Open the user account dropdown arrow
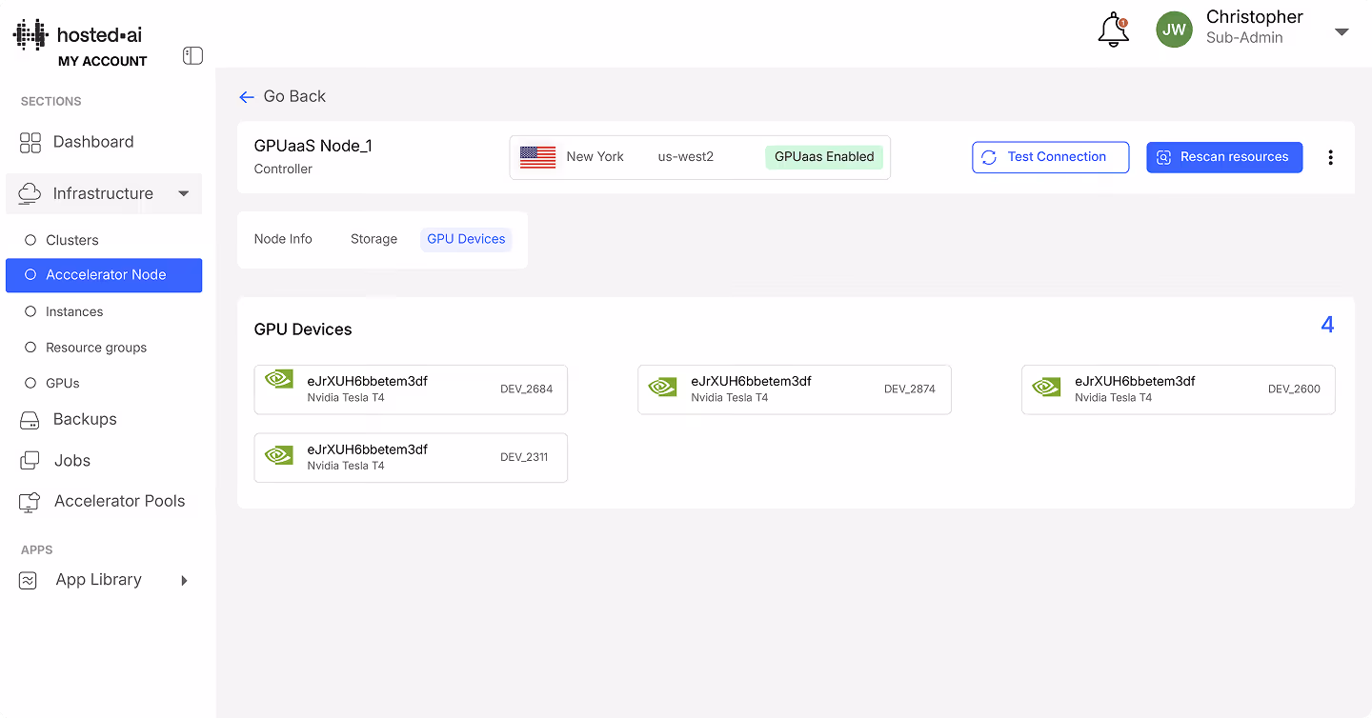Image resolution: width=1372 pixels, height=718 pixels. 1342,31
